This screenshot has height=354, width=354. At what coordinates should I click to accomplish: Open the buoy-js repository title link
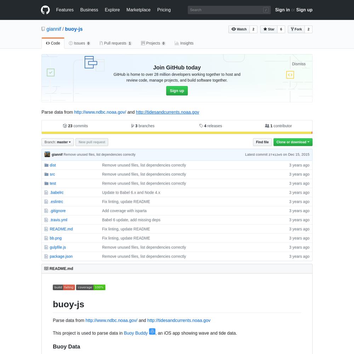[x=74, y=29]
